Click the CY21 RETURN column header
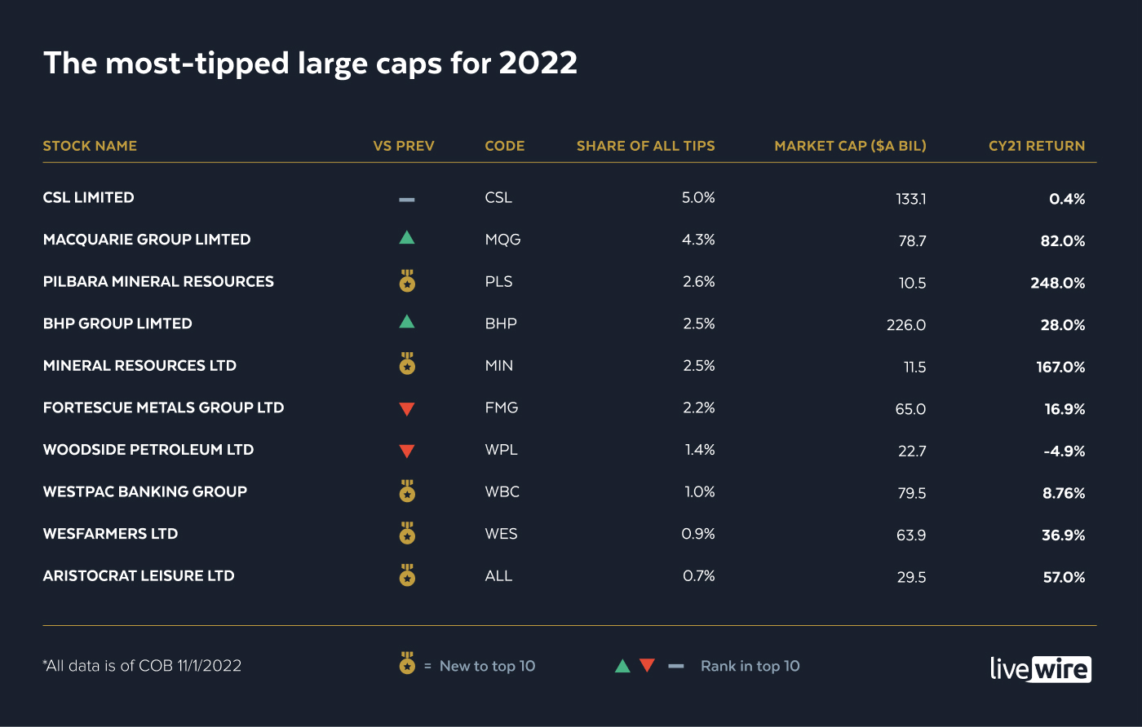Image resolution: width=1142 pixels, height=727 pixels. (x=1036, y=146)
